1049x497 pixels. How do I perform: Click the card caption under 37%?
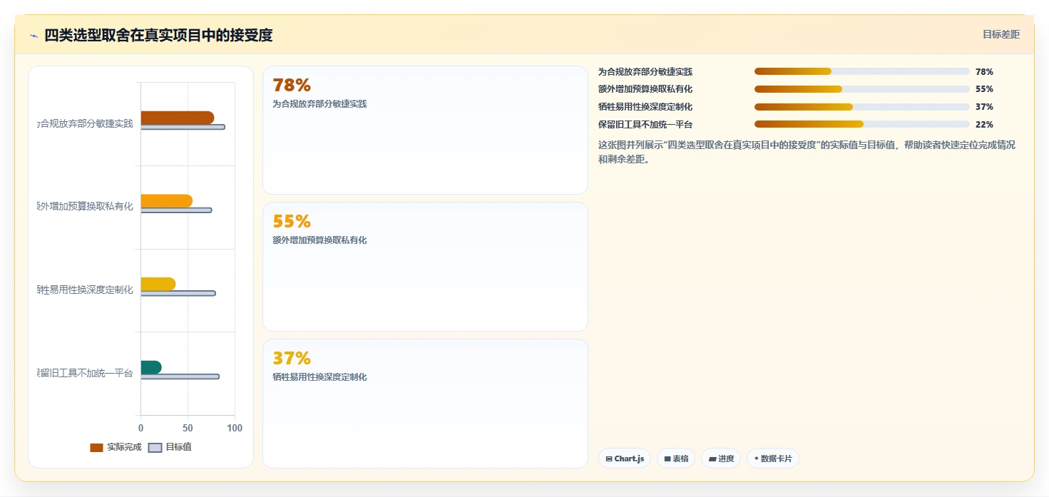tap(319, 376)
